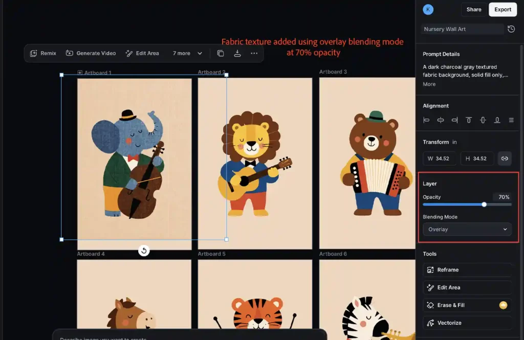Select the Artboard 4 label
Screen dimensions: 524x340
coord(91,254)
